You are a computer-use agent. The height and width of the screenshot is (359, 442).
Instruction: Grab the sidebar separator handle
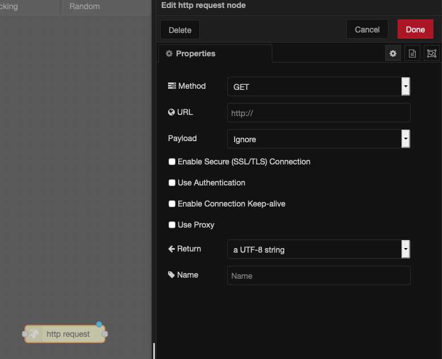coord(154,350)
